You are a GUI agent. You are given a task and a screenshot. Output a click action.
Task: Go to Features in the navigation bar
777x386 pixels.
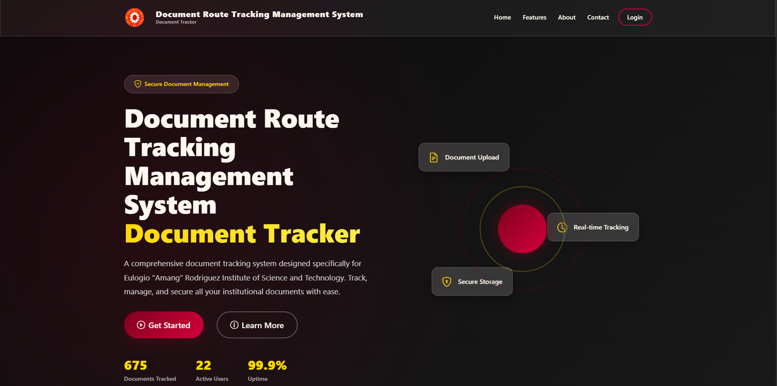pos(534,18)
